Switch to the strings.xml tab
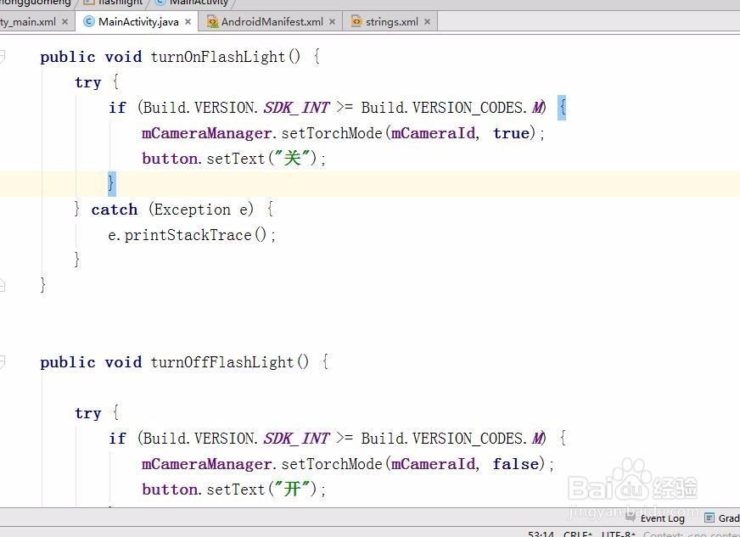740x537 pixels. [390, 21]
